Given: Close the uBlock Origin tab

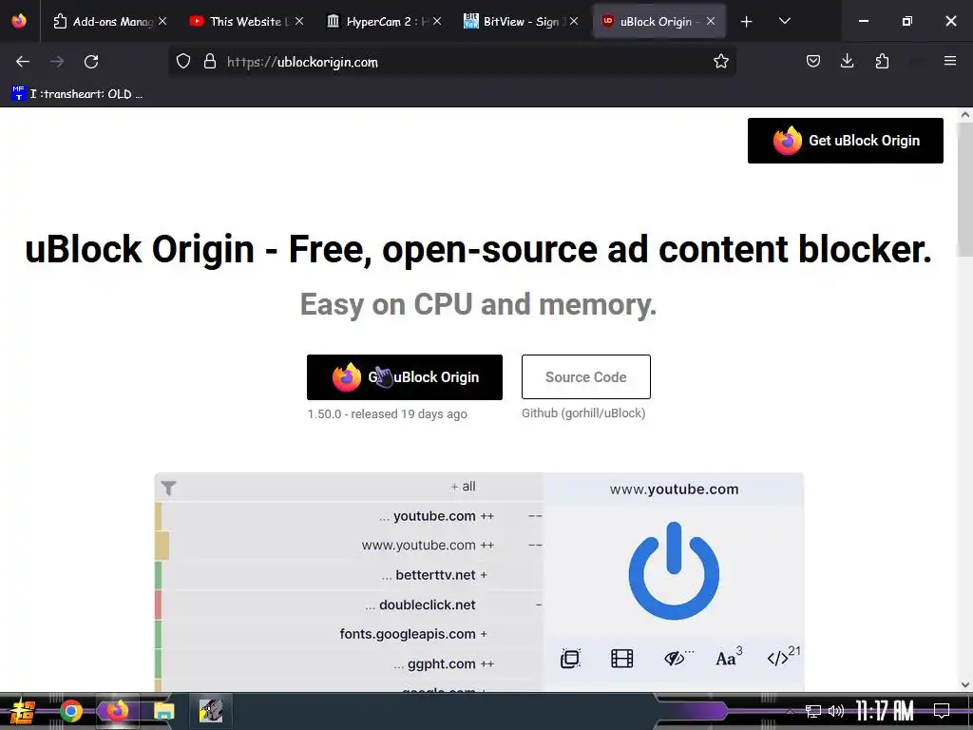Looking at the screenshot, I should coord(711,21).
